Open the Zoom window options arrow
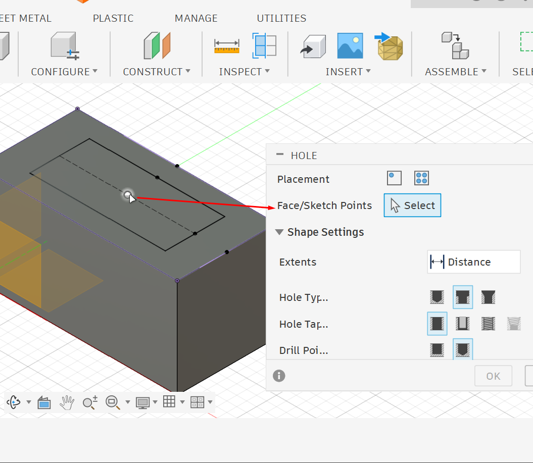Image resolution: width=533 pixels, height=463 pixels. point(127,402)
